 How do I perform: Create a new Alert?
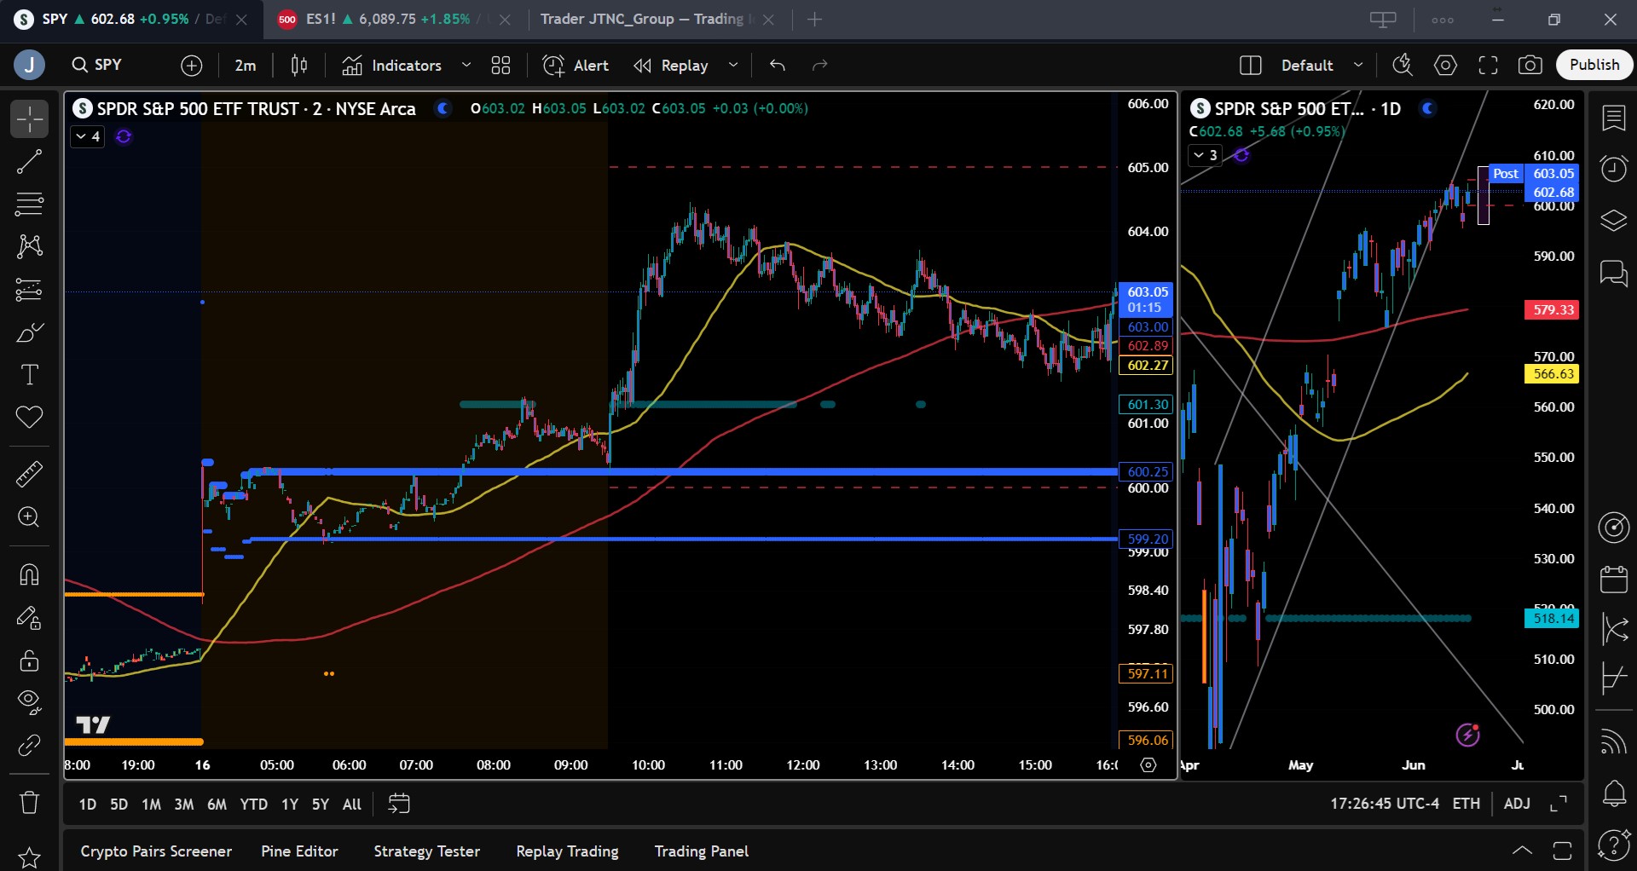point(576,65)
